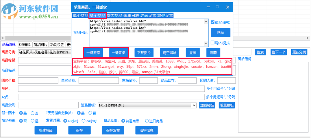
Task: Switch to the 多个商品 tab
Action: (x=97, y=15)
